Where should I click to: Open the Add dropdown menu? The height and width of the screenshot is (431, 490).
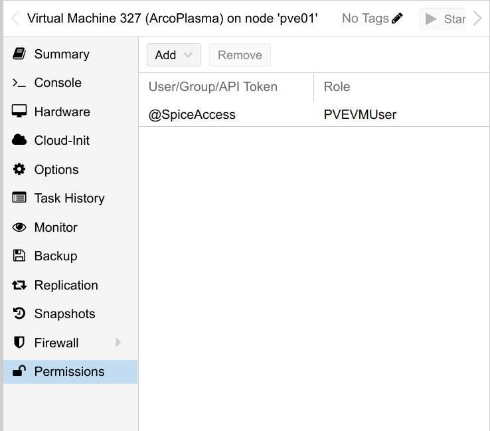[x=174, y=55]
